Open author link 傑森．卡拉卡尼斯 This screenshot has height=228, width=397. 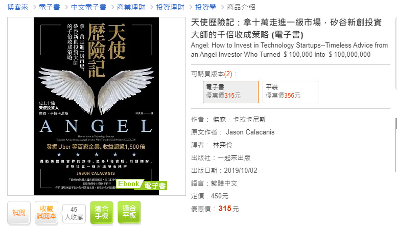pos(239,119)
